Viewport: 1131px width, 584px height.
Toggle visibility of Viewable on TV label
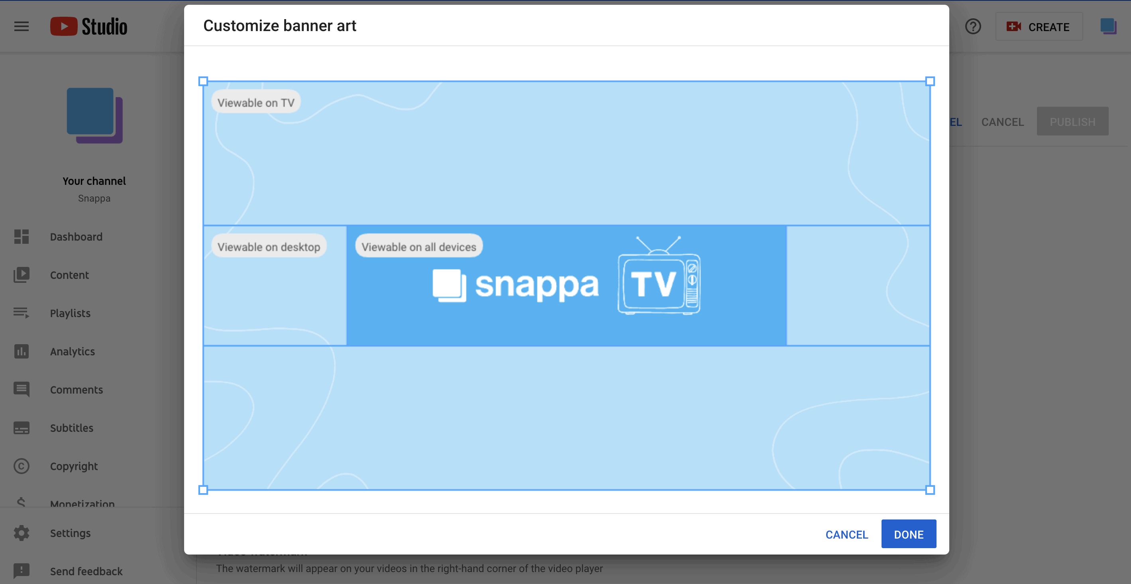(255, 102)
